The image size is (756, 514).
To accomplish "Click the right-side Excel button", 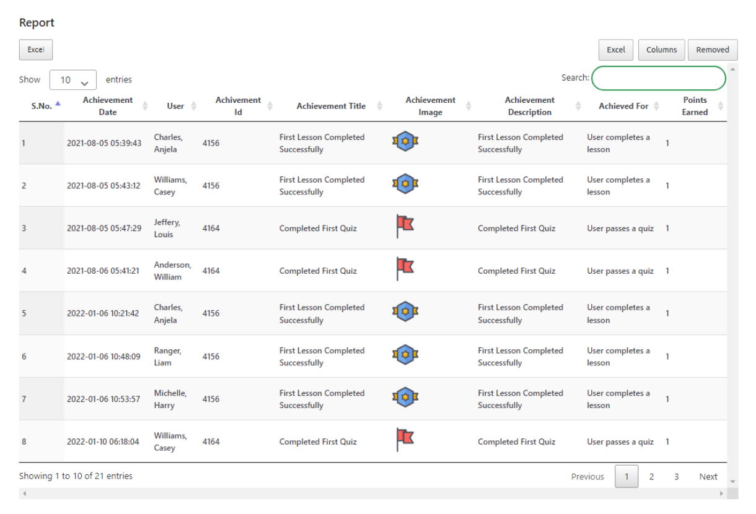I will tap(616, 50).
